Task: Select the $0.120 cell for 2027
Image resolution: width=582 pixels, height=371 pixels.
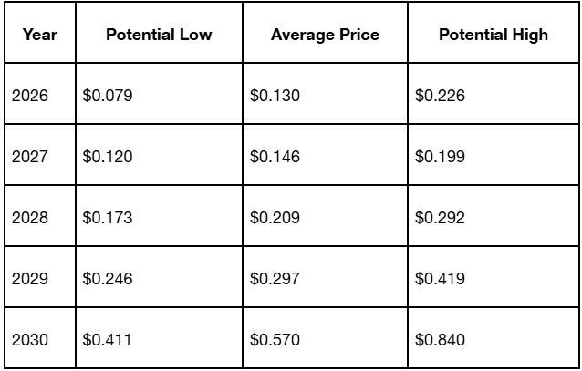Action: click(159, 155)
